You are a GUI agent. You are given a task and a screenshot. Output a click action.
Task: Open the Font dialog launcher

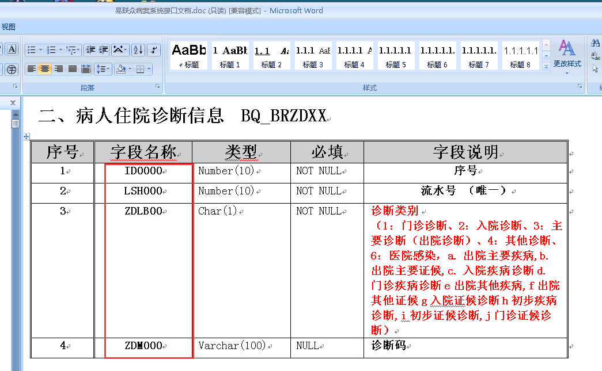[16, 87]
